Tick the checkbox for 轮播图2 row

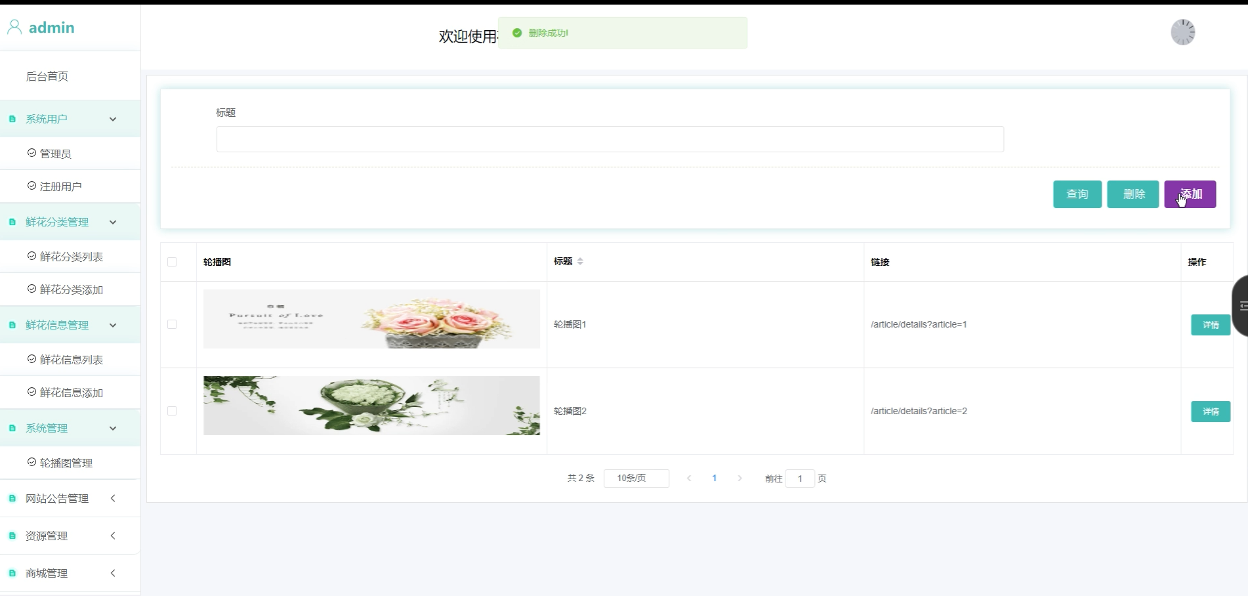(172, 411)
